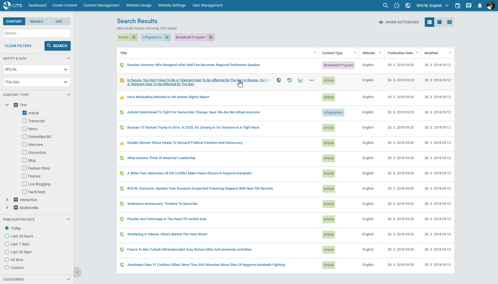Click the sidebar Search text field

coord(37,33)
